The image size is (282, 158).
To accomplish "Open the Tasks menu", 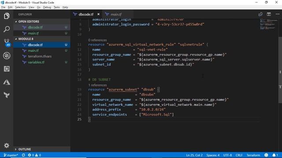I will pos(57,7).
